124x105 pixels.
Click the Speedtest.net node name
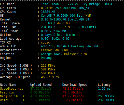click(11, 89)
